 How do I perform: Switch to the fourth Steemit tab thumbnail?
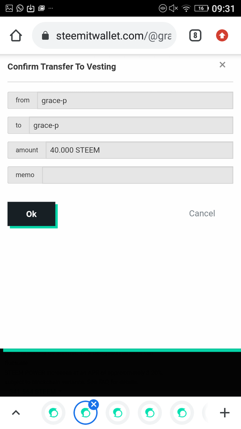150,412
